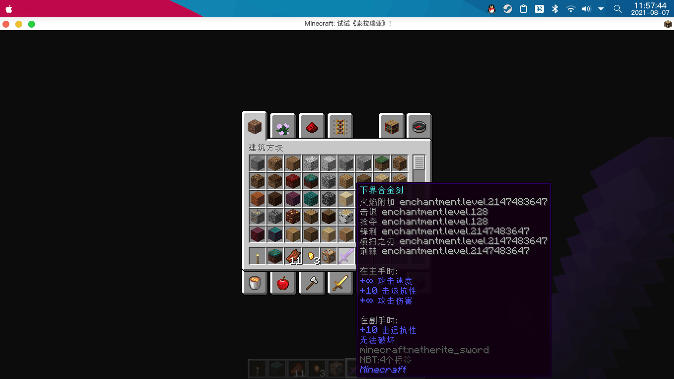674x379 pixels.
Task: Open the Bluetooth status menu
Action: [555, 9]
